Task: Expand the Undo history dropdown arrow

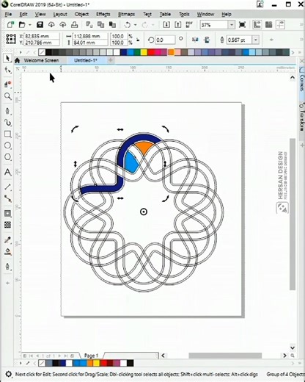Action: [x=135, y=25]
